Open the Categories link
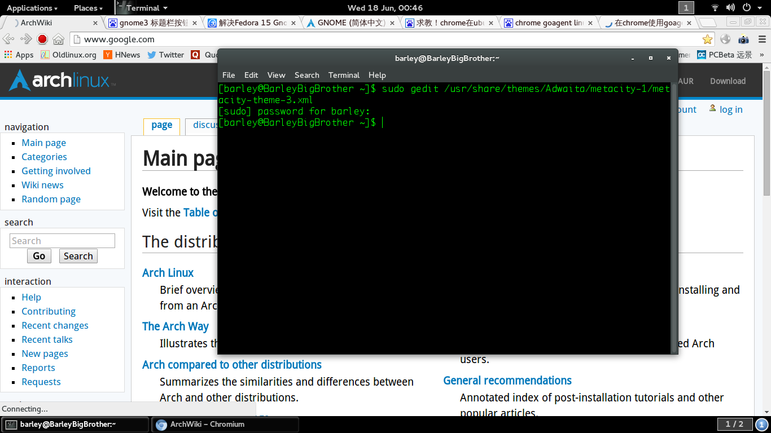 [x=44, y=157]
